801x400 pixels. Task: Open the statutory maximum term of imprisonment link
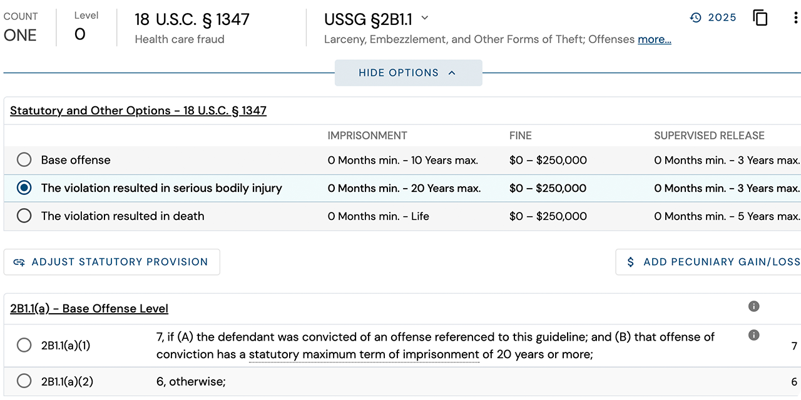[x=365, y=354]
